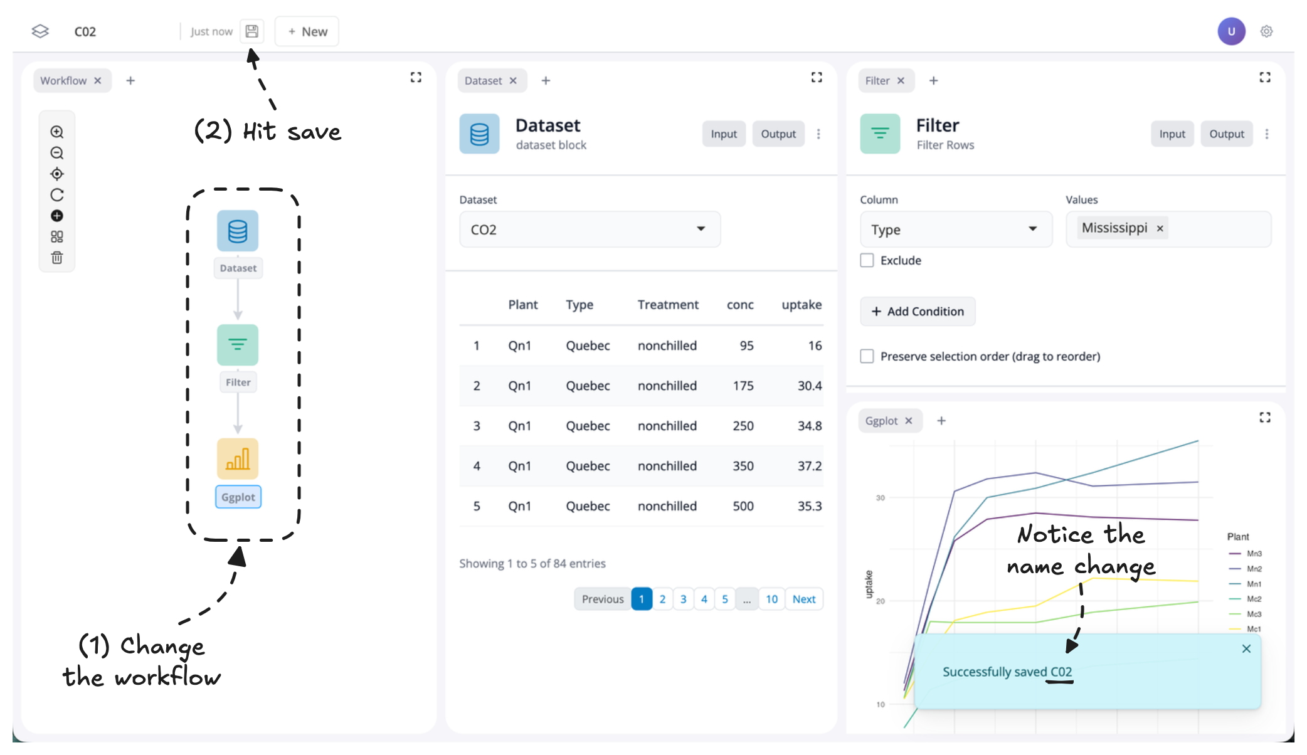Screen dimensions: 1307x755
Task: Select the Ggplot node in workflow
Action: 238,459
